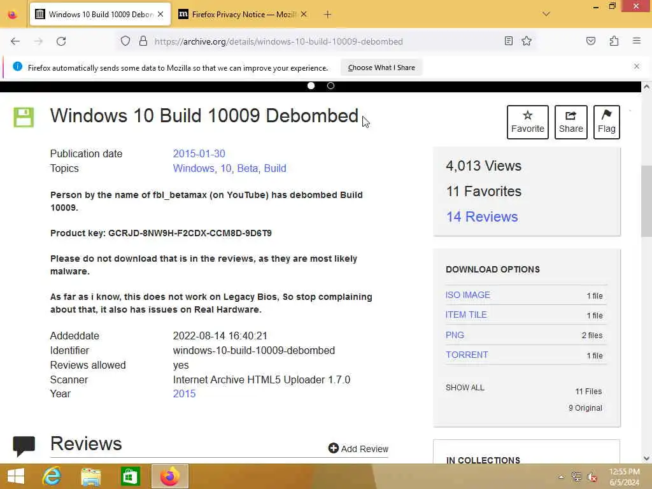Viewport: 652px width, 489px height.
Task: Open the Windows topic link
Action: 194,168
